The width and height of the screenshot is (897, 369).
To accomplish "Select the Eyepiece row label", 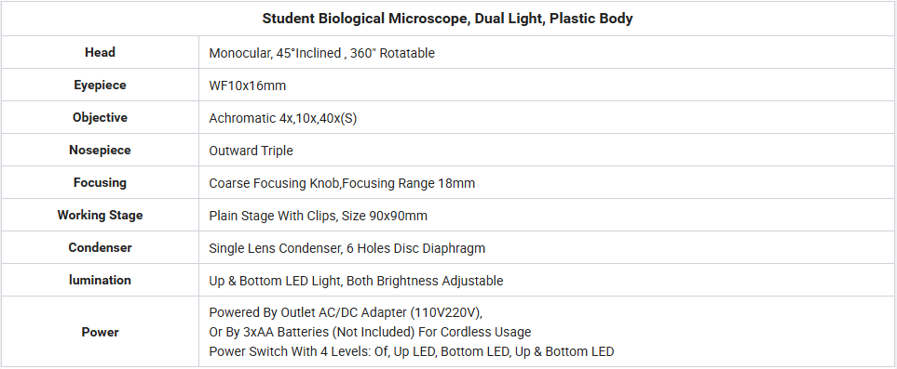I will coord(100,86).
